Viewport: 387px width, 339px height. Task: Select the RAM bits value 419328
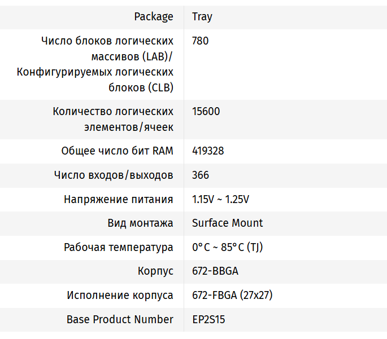click(207, 151)
